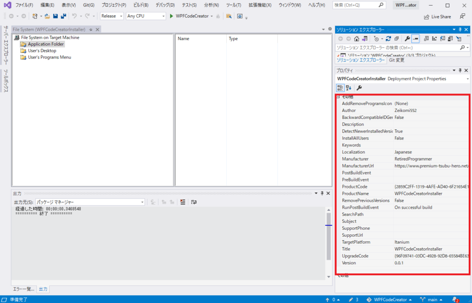The image size is (472, 303).
Task: Pin the Properties panel with the pushpin
Action: point(460,70)
